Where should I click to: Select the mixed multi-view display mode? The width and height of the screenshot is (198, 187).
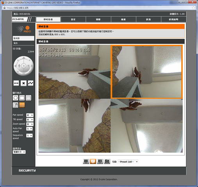pyautogui.click(x=16, y=105)
